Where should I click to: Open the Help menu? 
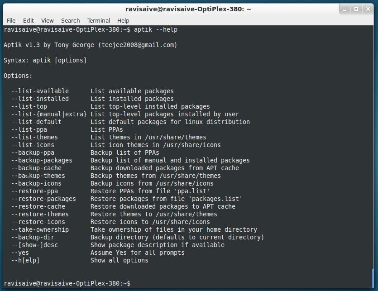pos(123,20)
